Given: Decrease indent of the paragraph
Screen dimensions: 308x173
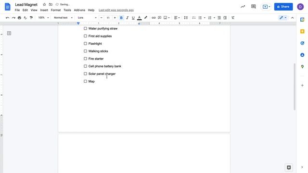Looking at the screenshot, I should (219, 18).
